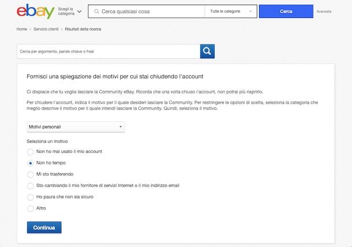Open the Tutte le categorie dropdown

(231, 11)
